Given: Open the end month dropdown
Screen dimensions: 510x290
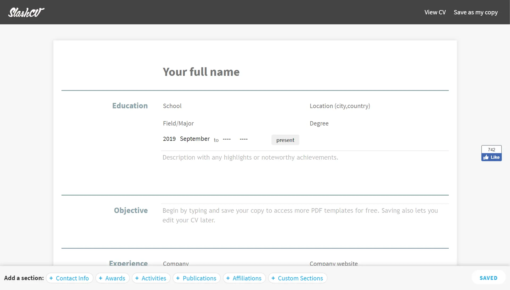Looking at the screenshot, I should [244, 139].
